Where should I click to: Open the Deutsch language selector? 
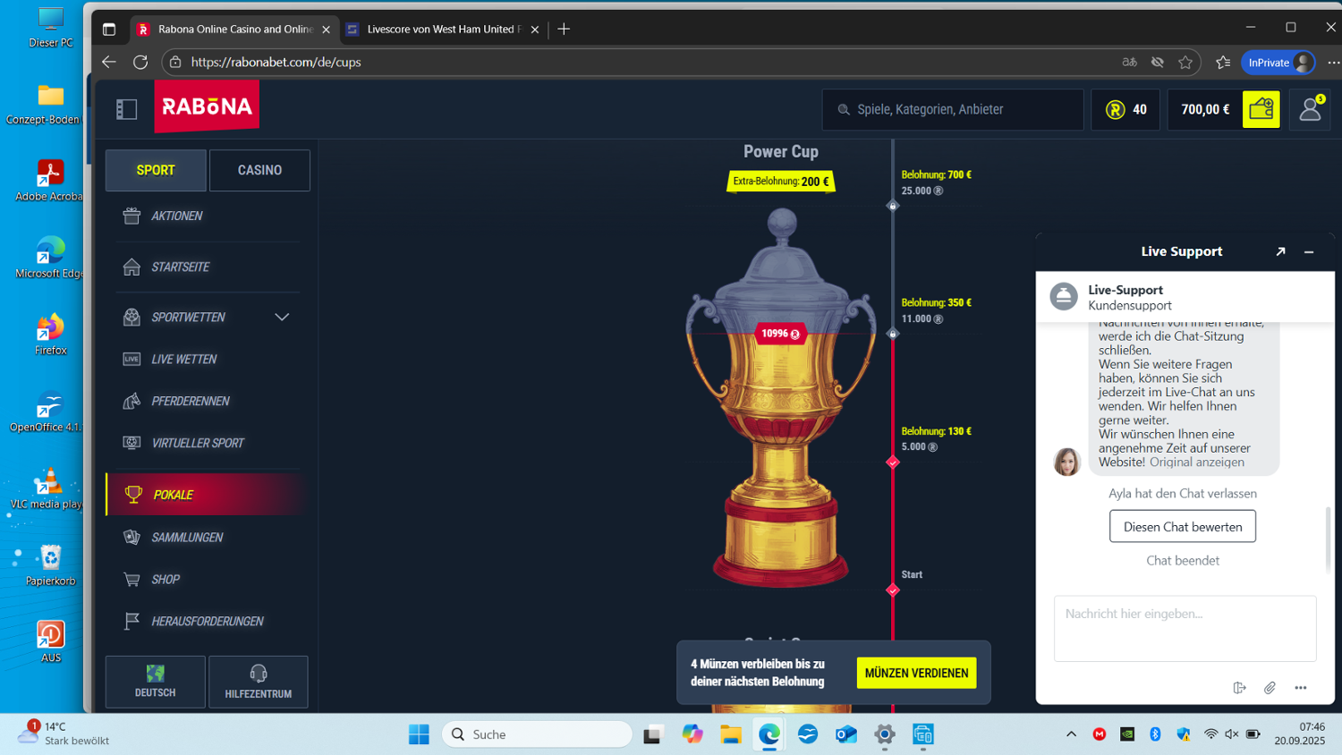tap(156, 682)
